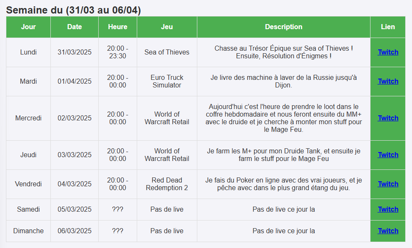Click the Semaine du heading text
The width and height of the screenshot is (412, 248).
pyautogui.click(x=74, y=10)
